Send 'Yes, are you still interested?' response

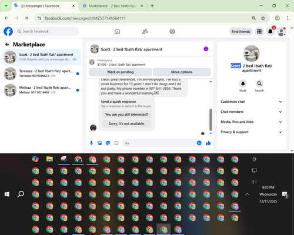tap(126, 115)
